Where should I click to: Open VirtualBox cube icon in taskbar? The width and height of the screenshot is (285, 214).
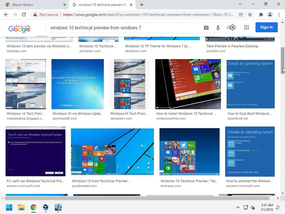pos(46,207)
